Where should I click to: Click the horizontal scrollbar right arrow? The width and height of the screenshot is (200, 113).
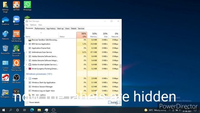coord(118,98)
